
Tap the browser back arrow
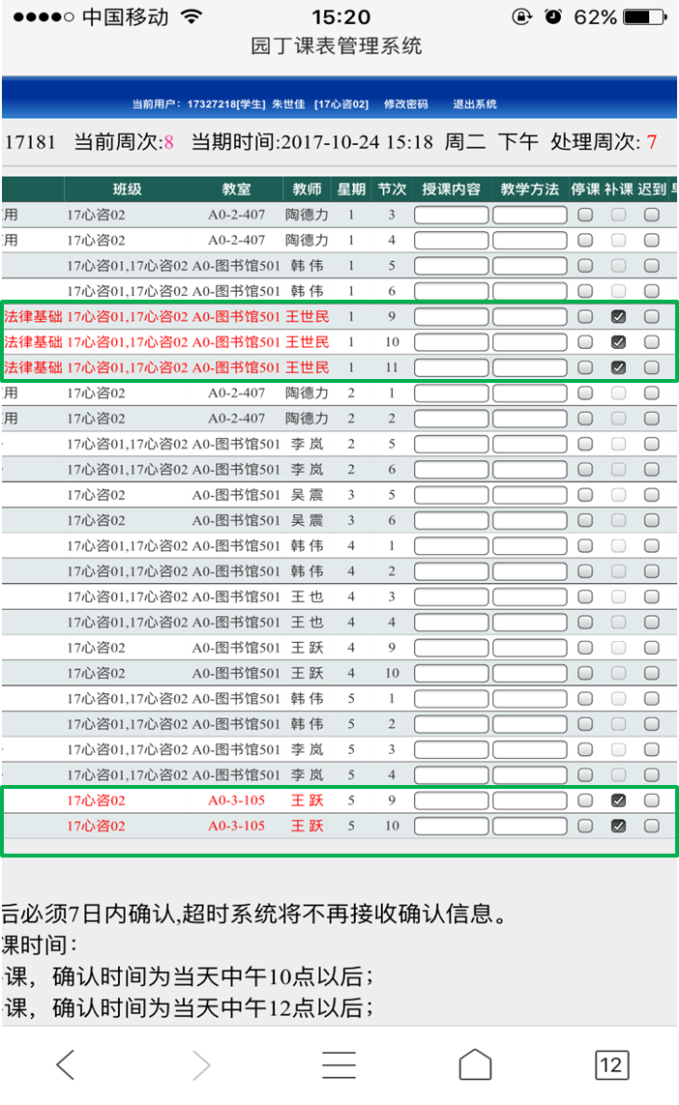[66, 1064]
